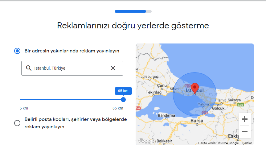Focus the İstanbul, Türkiye address input field

(x=71, y=68)
